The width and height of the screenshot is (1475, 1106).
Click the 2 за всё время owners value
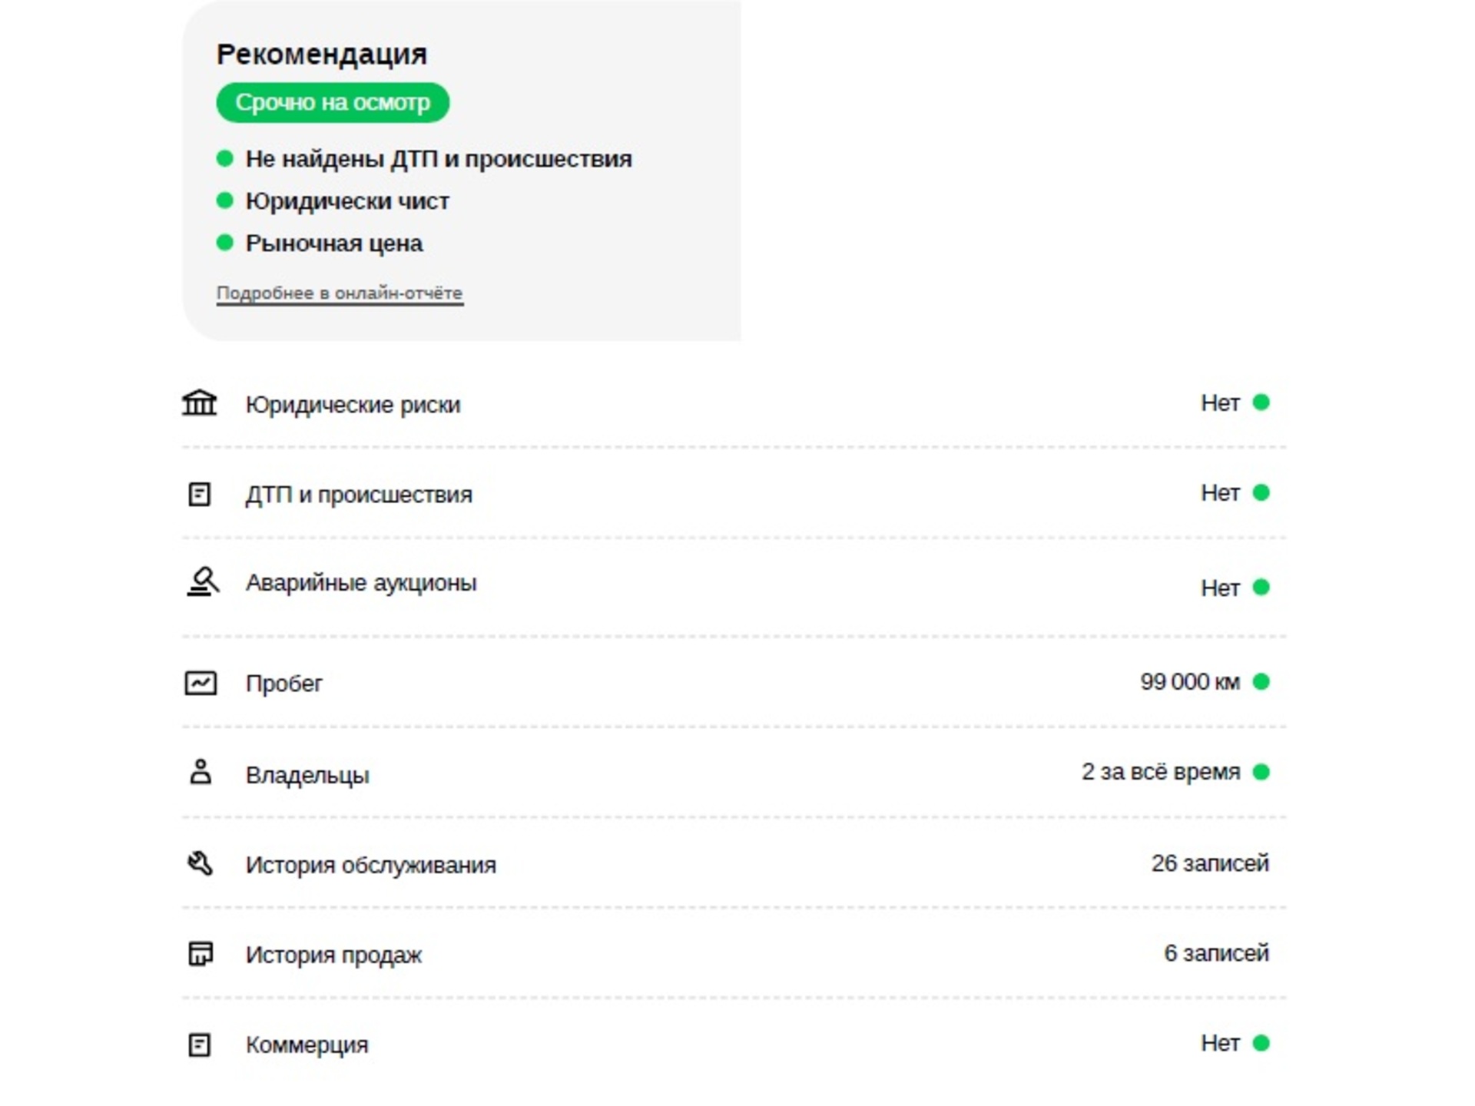point(1161,772)
